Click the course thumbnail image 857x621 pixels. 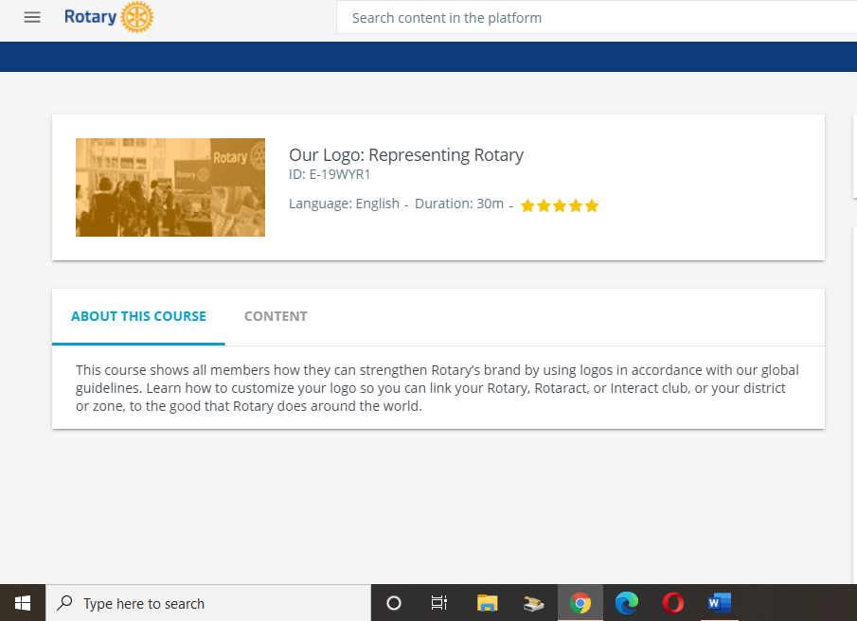point(170,187)
